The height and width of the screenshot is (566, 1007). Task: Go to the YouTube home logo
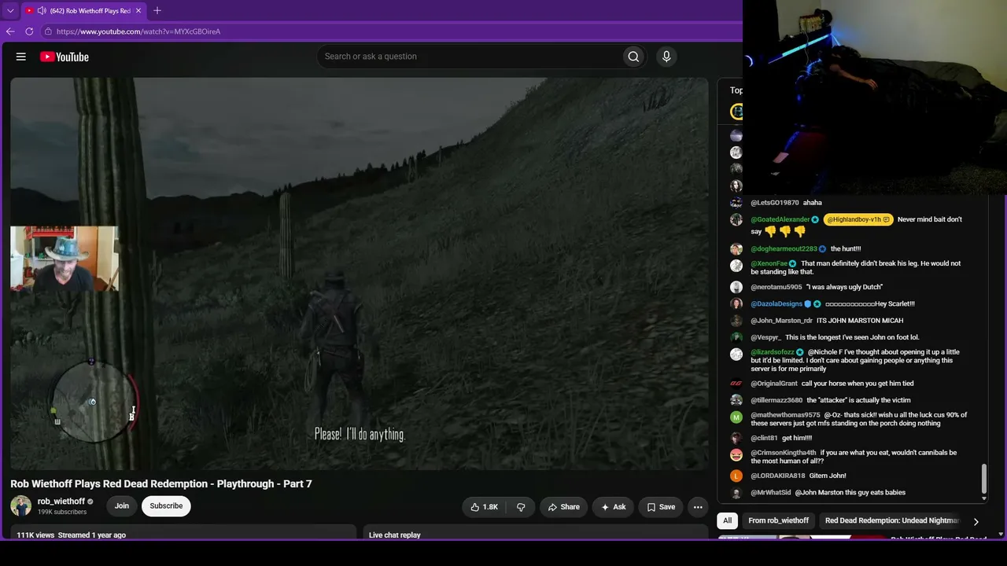click(x=65, y=57)
